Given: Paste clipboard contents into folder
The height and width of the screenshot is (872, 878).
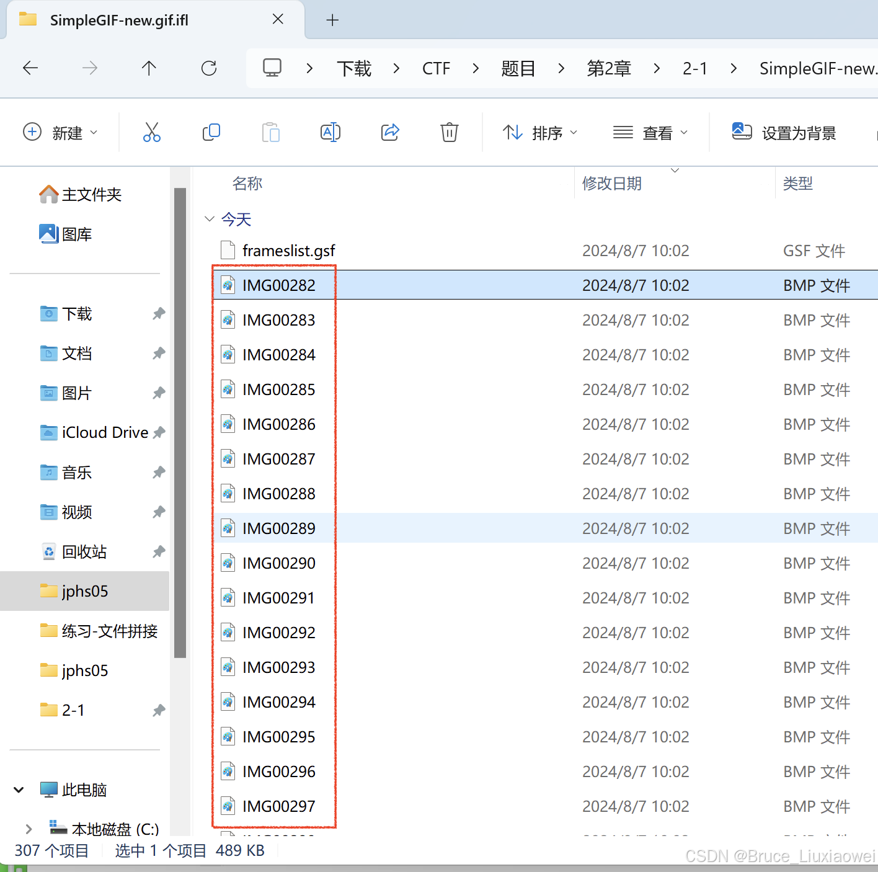Looking at the screenshot, I should [271, 132].
